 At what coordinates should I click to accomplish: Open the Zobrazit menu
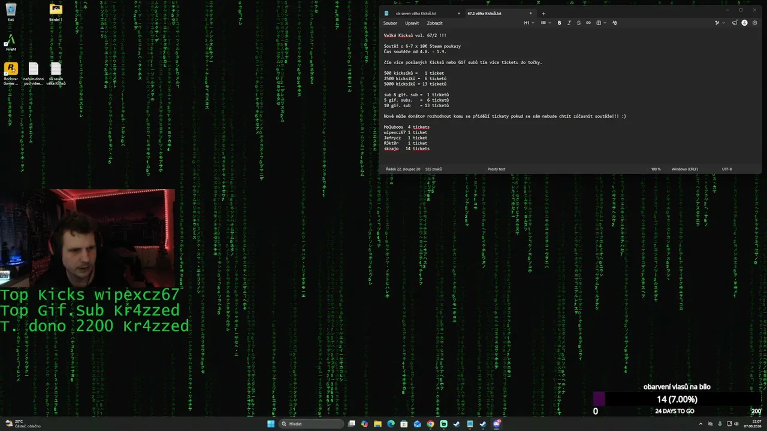coord(434,23)
